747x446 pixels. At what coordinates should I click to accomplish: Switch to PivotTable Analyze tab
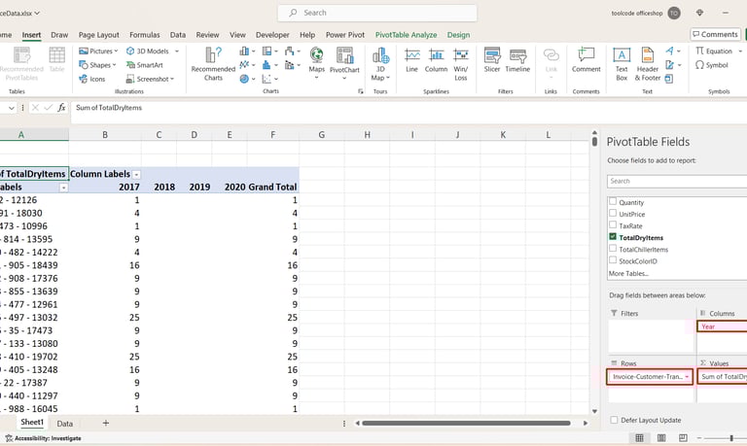coord(406,35)
